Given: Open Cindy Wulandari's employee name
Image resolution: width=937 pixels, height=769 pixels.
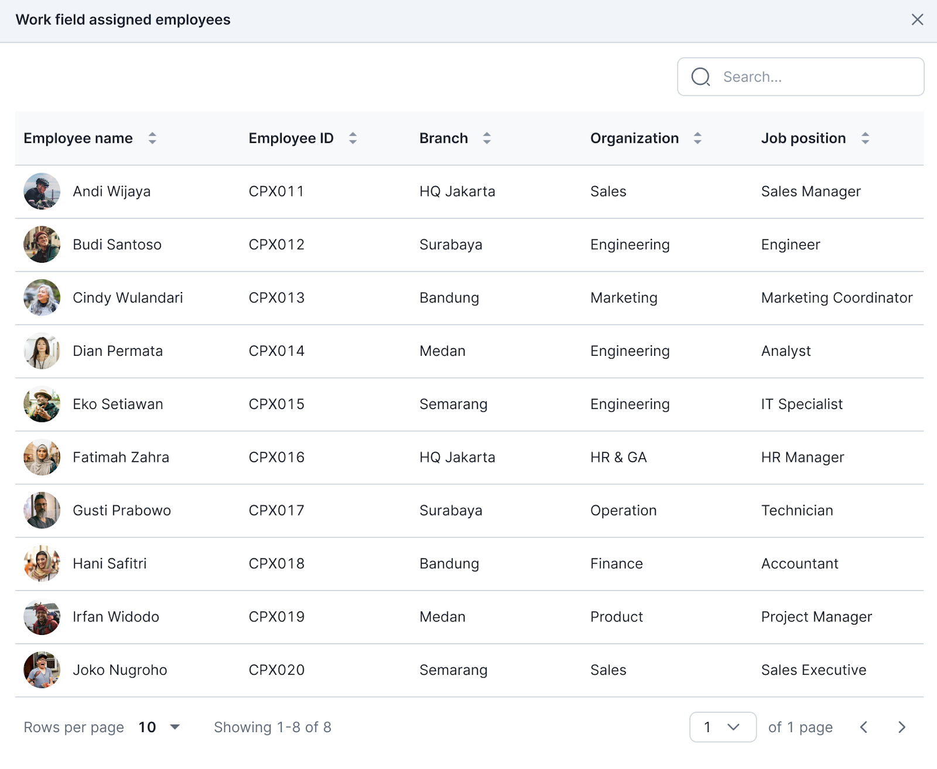Looking at the screenshot, I should (128, 298).
